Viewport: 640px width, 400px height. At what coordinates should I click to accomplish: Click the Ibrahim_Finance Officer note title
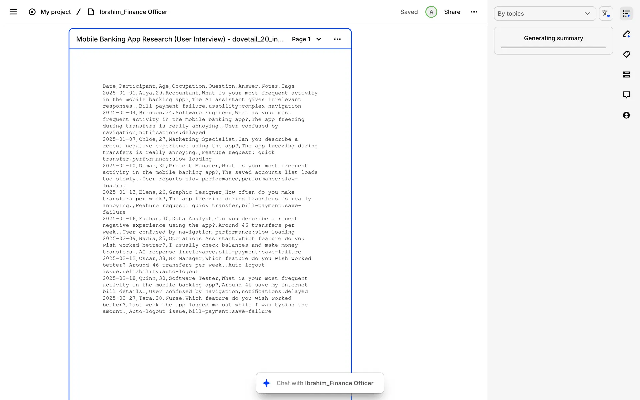pos(133,12)
